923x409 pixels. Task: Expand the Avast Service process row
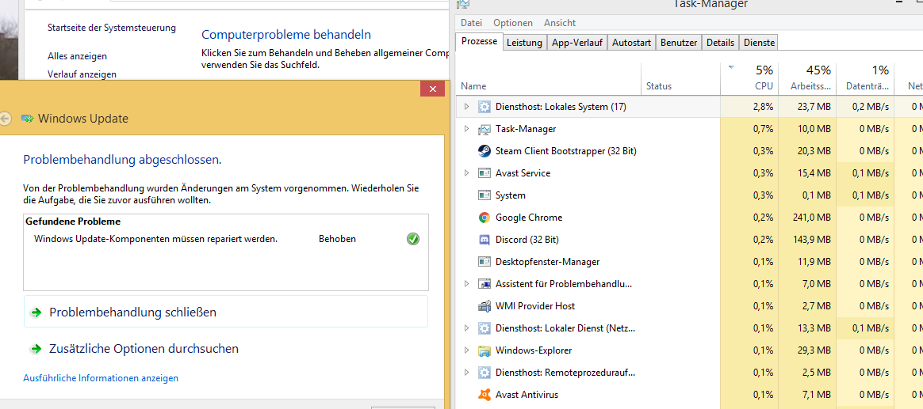[x=466, y=173]
